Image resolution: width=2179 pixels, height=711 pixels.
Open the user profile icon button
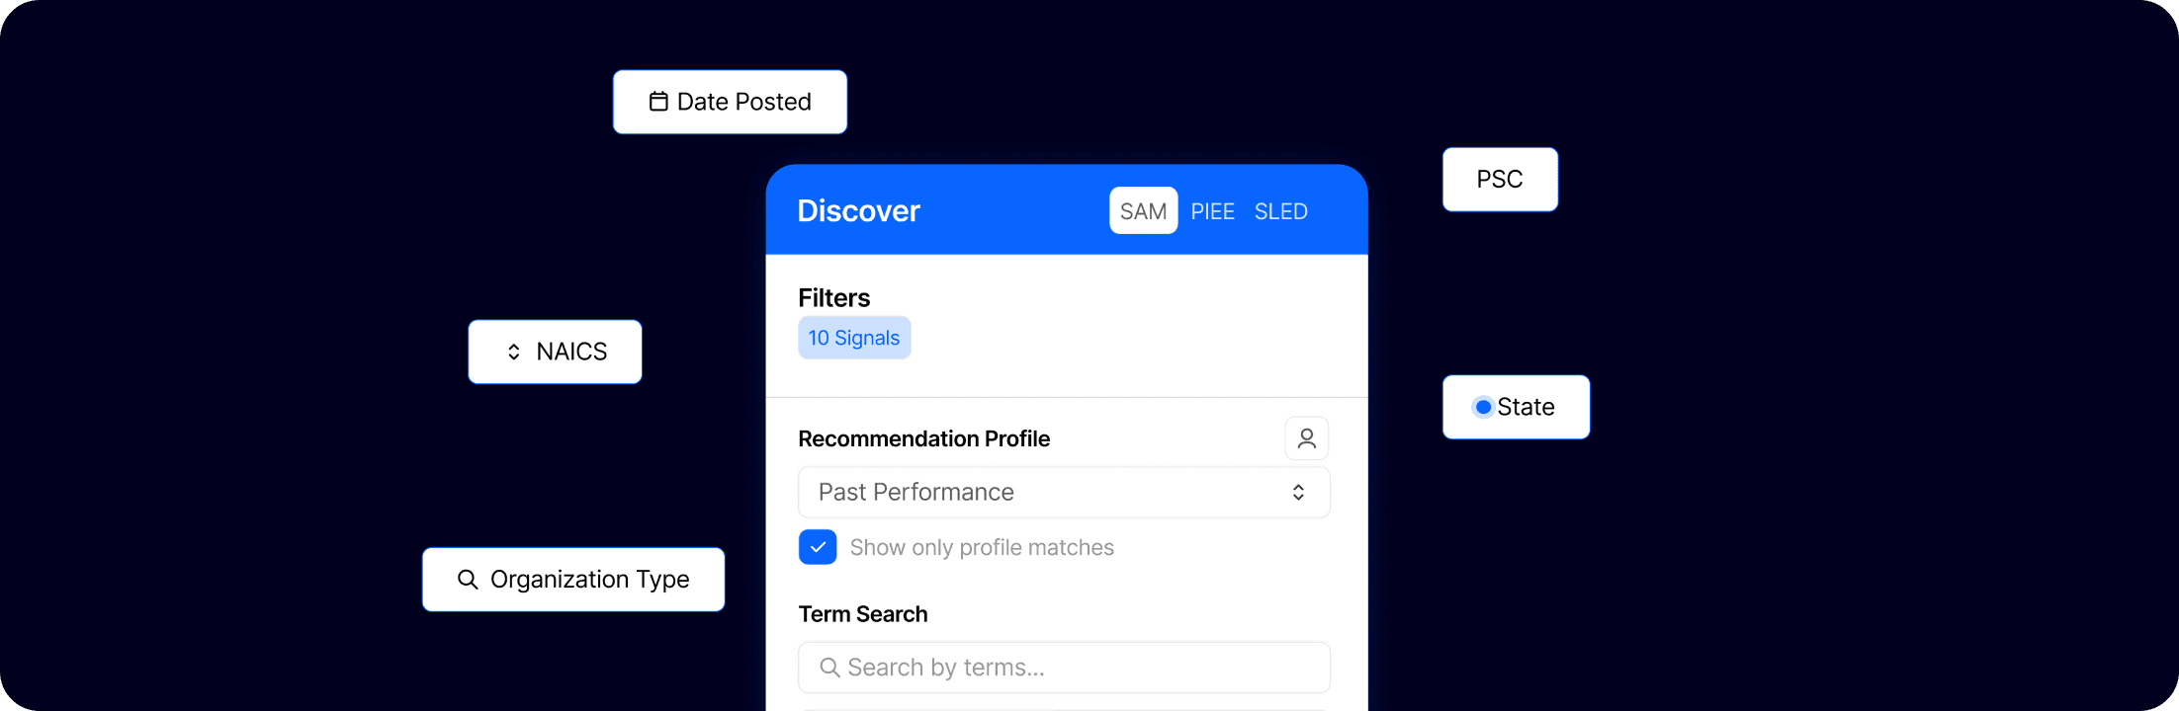[x=1306, y=438]
